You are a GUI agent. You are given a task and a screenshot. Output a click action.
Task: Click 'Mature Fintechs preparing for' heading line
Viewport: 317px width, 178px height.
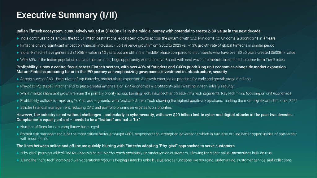[122, 72]
